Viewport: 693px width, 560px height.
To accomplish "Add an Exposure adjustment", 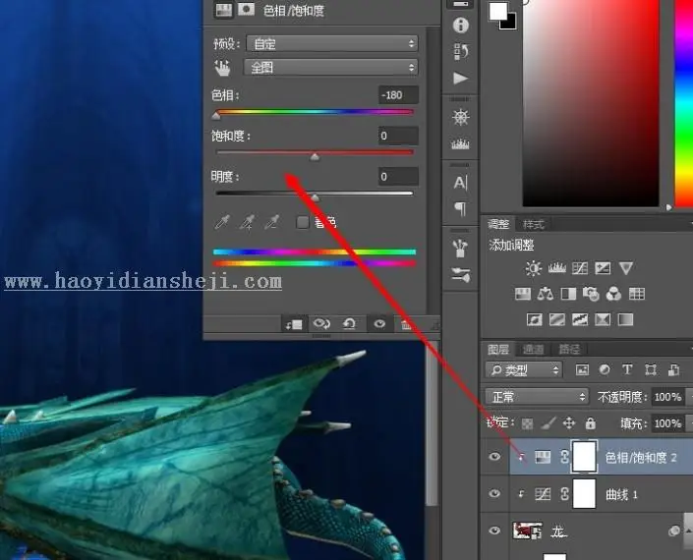I will [x=603, y=268].
